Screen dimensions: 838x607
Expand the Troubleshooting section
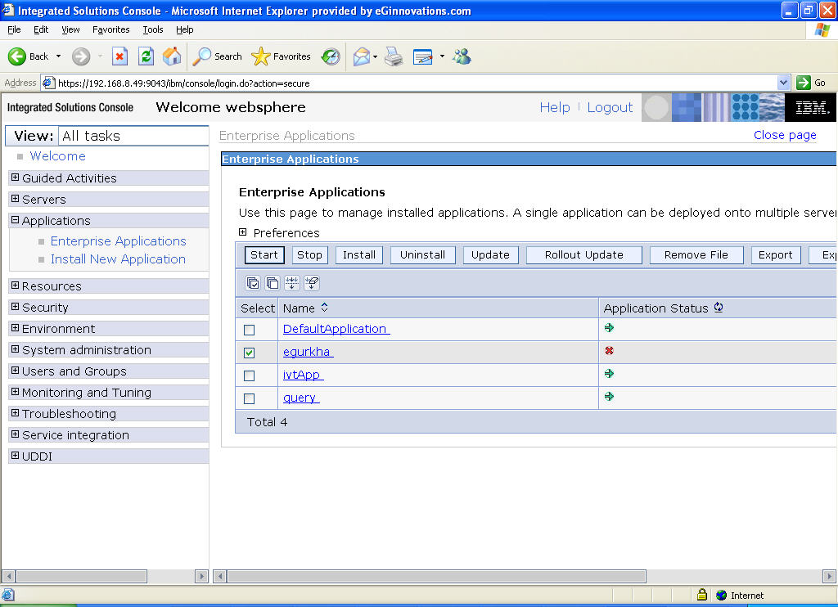[x=15, y=414]
